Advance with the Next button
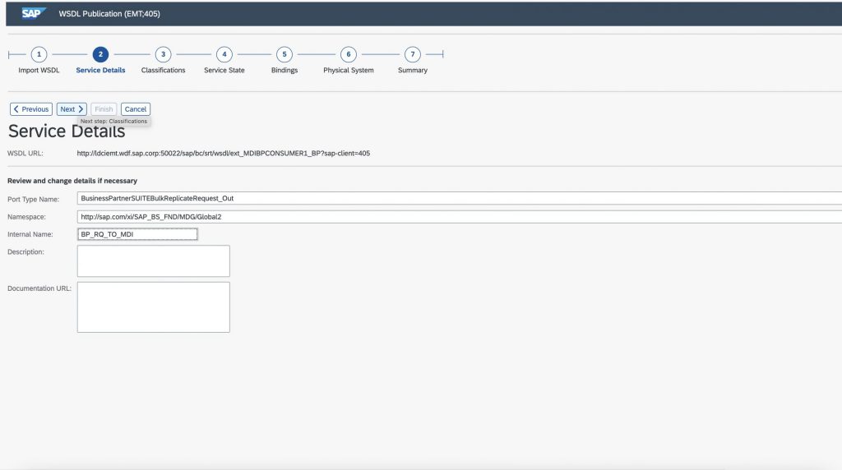 pyautogui.click(x=72, y=109)
